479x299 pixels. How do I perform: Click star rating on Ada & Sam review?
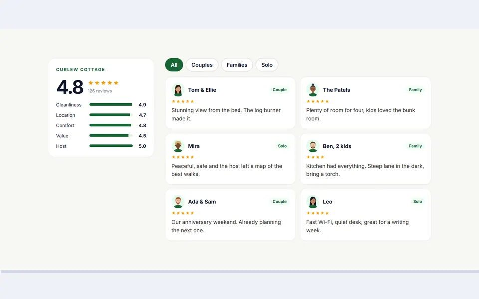183,213
